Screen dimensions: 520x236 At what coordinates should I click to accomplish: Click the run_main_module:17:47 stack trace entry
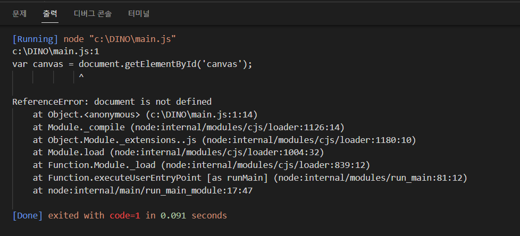[150, 191]
